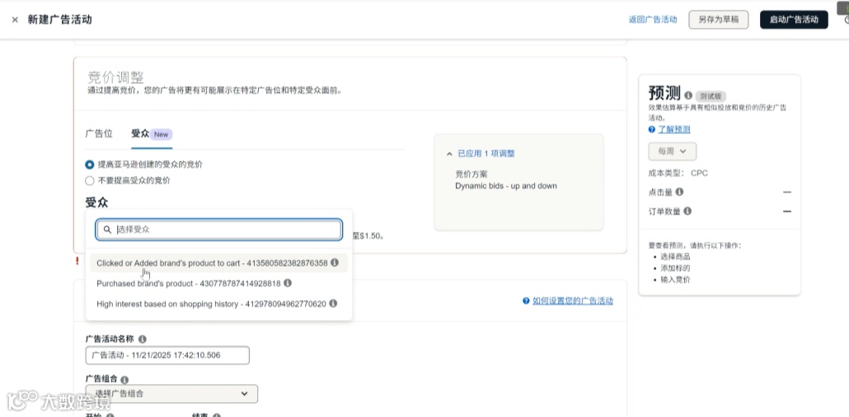This screenshot has width=849, height=417.
Task: Click 成本类型: CPC text
Action: (678, 174)
